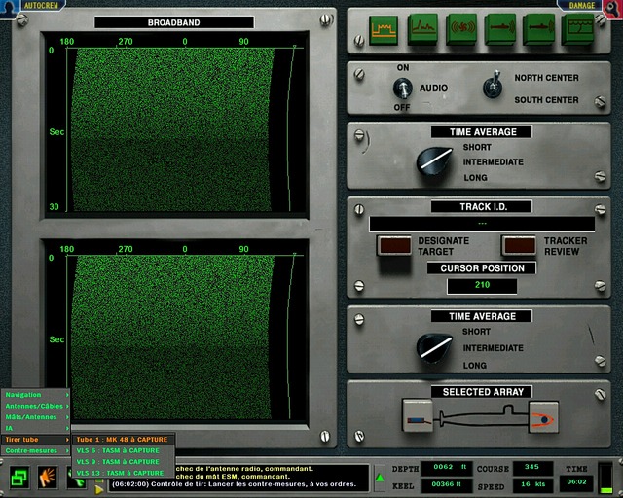The image size is (623, 498).
Task: Click SHORT label on lower Time Average
Action: pos(476,332)
